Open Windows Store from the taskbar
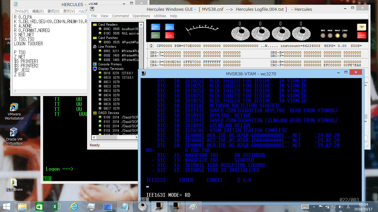Image resolution: width=378 pixels, height=212 pixels. coord(40,206)
